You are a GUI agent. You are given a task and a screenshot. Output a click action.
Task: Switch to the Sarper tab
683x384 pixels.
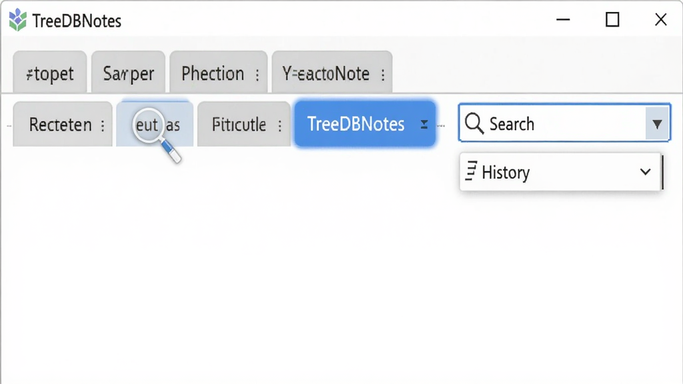pos(128,72)
